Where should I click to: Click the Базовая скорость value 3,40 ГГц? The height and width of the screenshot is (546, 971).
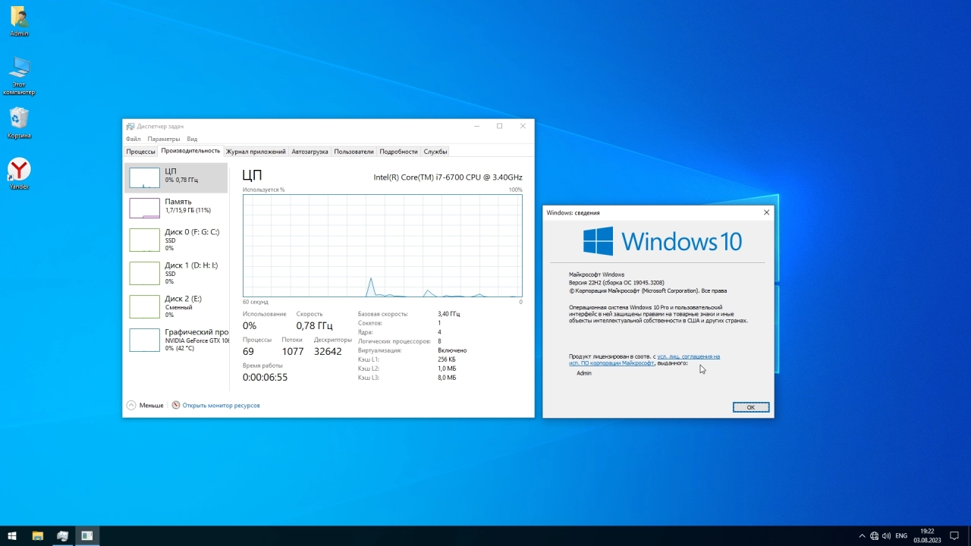[x=448, y=314]
